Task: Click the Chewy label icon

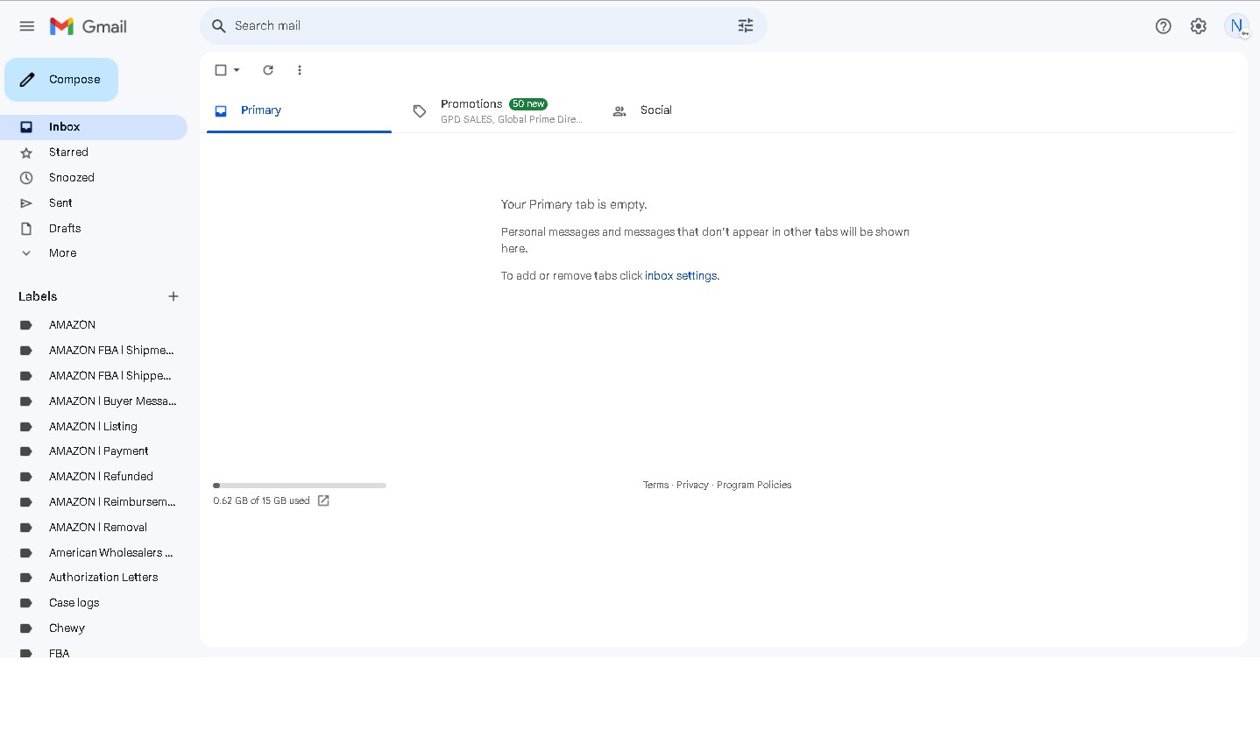Action: coord(26,628)
